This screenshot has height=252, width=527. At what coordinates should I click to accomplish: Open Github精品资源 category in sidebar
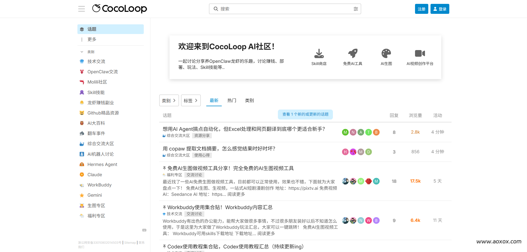pyautogui.click(x=111, y=113)
